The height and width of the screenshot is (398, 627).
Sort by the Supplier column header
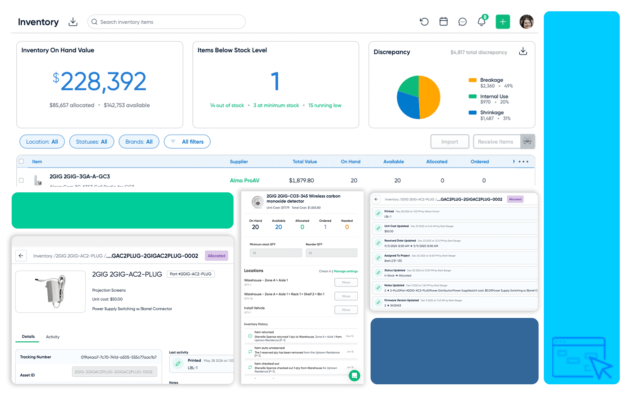(x=239, y=162)
